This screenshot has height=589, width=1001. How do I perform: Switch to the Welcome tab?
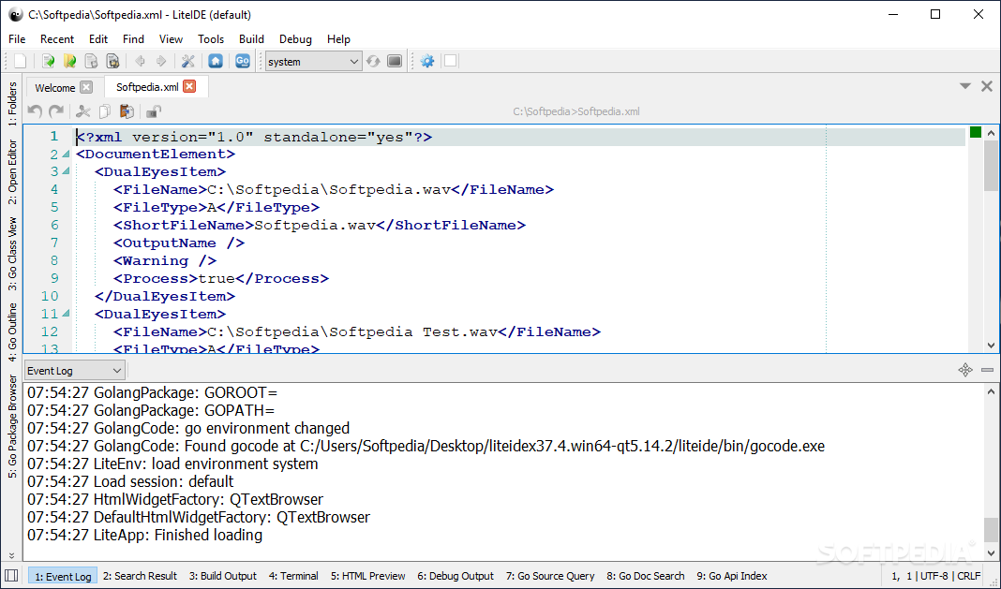click(55, 87)
